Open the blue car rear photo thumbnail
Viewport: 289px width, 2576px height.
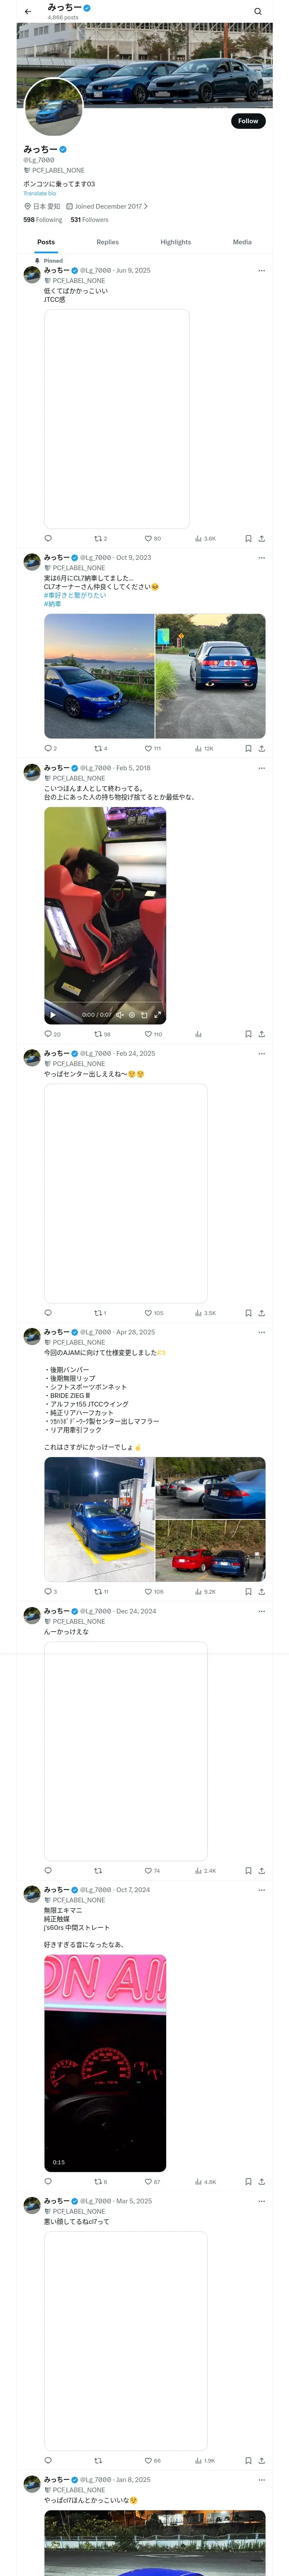pos(210,676)
